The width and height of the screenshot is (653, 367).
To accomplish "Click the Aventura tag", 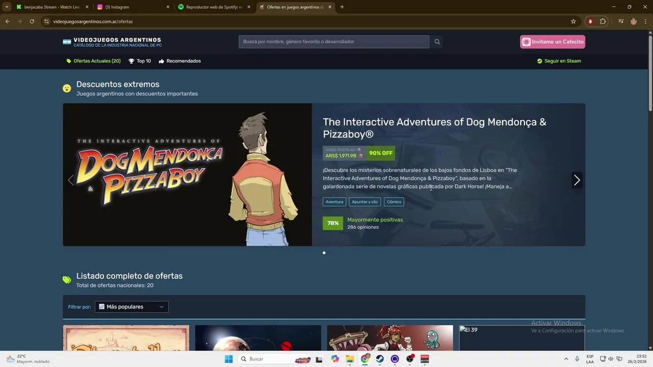I will coord(334,202).
